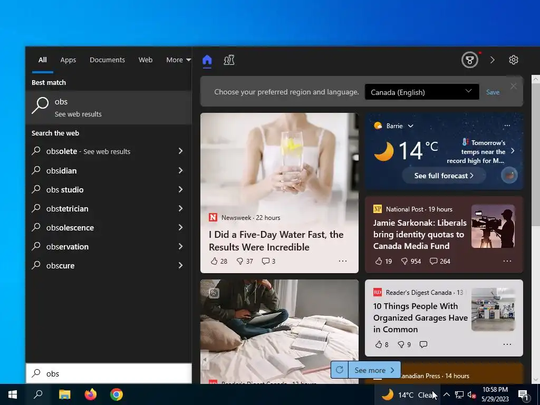Click the right-arrow icon next to rewards
Viewport: 540px width, 405px height.
tap(493, 60)
